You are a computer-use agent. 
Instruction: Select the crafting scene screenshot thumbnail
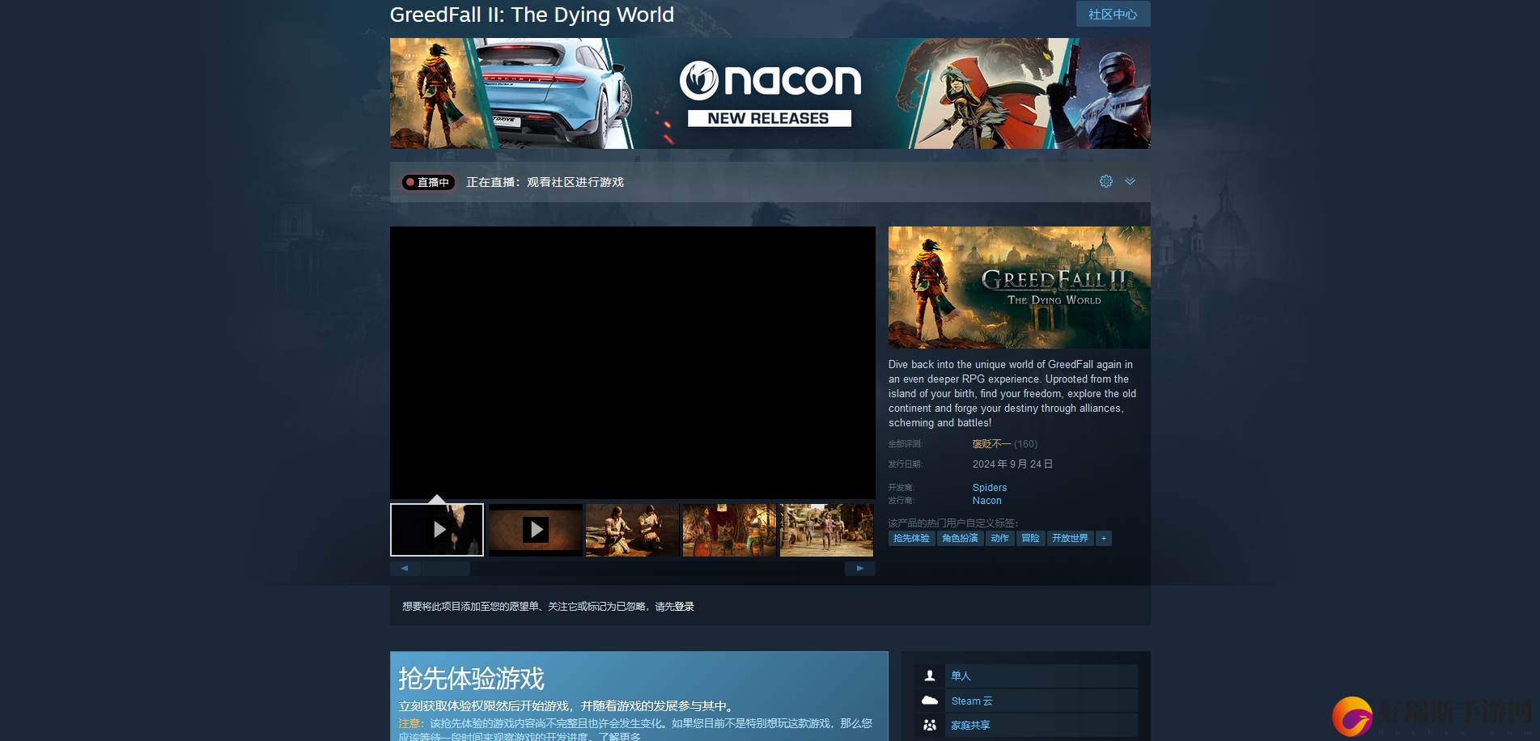pyautogui.click(x=632, y=530)
